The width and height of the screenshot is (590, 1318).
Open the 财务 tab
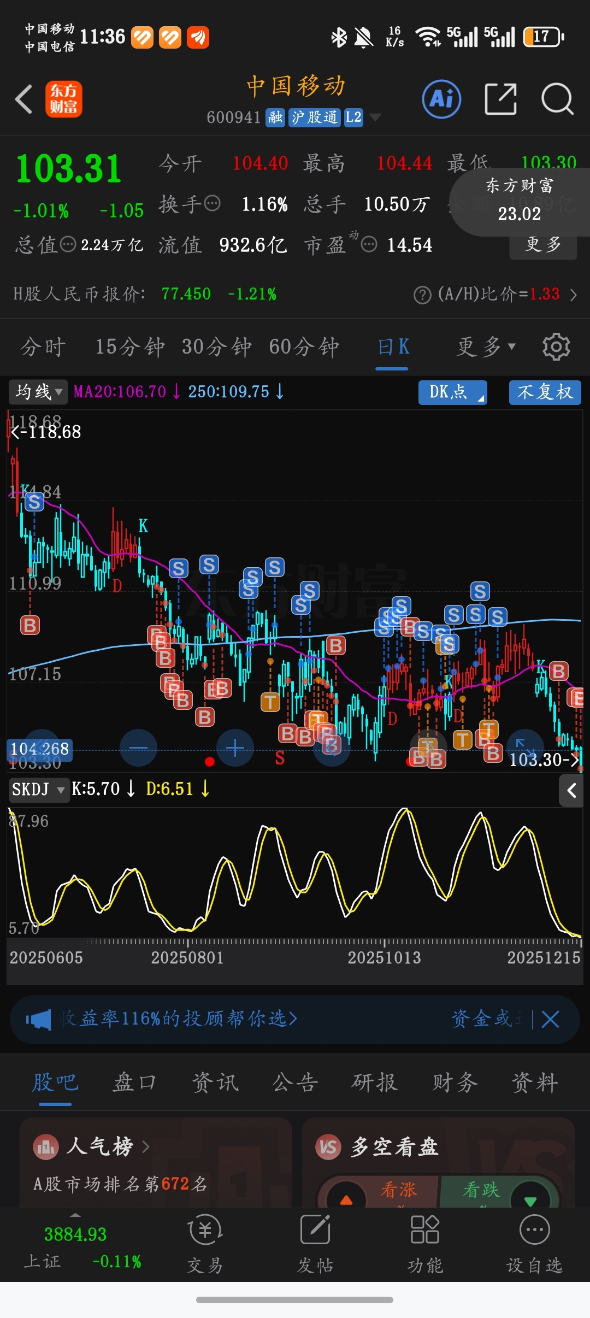(x=455, y=1082)
